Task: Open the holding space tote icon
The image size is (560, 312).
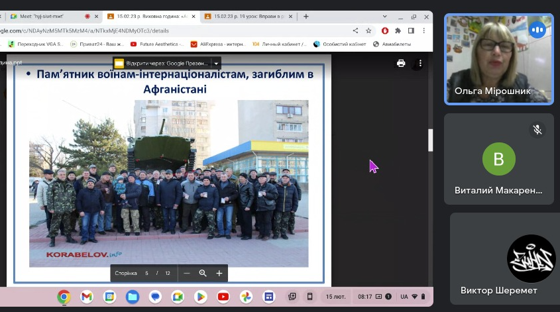Action: tap(292, 296)
